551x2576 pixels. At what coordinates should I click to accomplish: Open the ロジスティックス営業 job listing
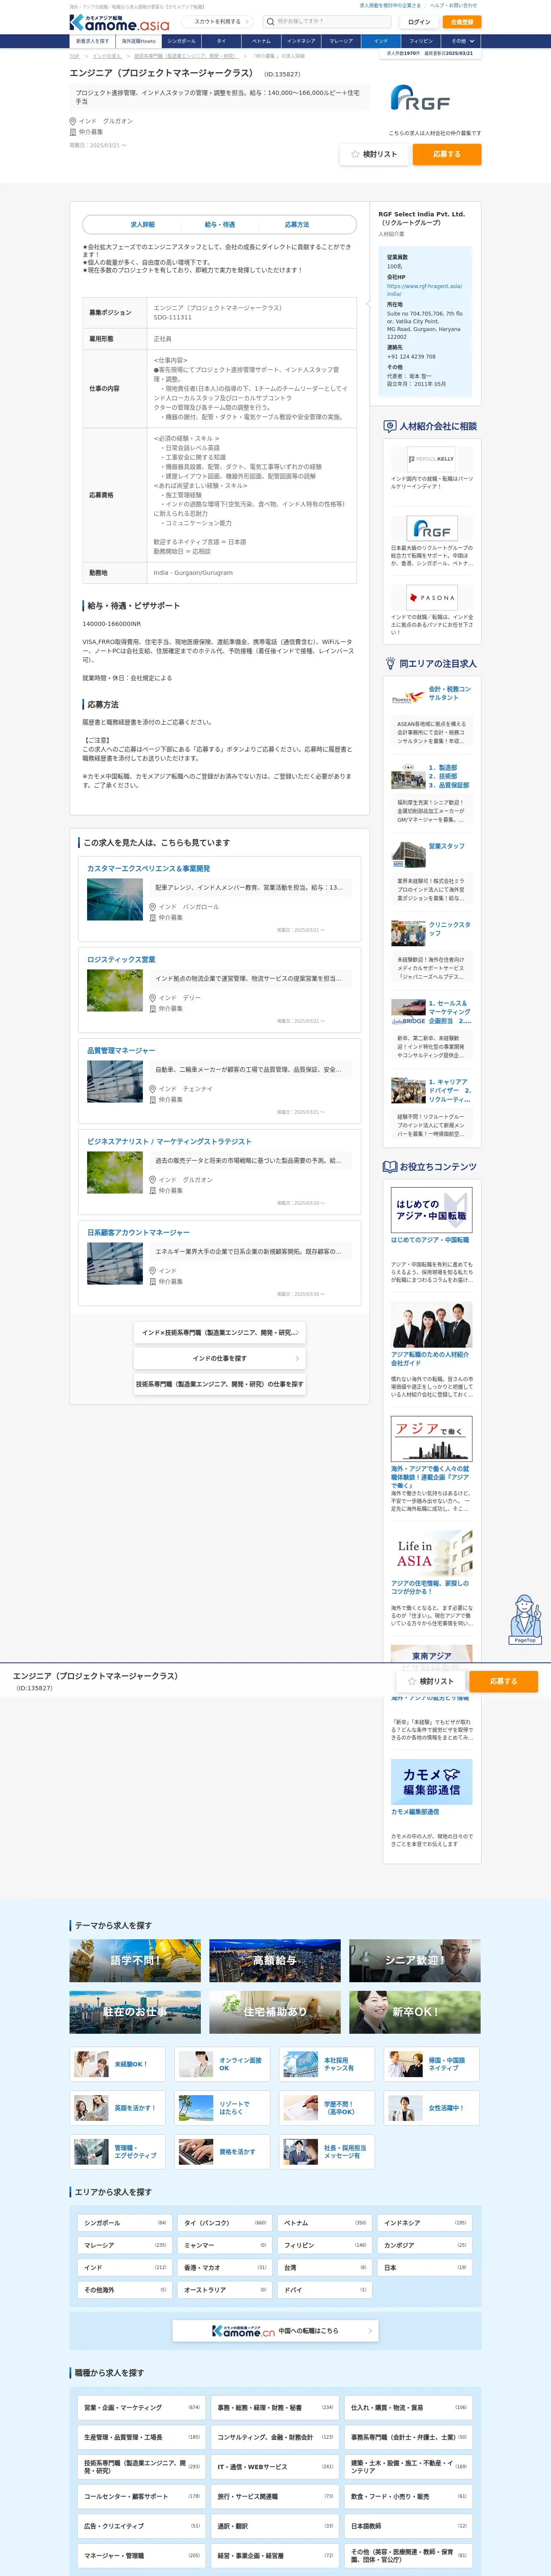121,959
